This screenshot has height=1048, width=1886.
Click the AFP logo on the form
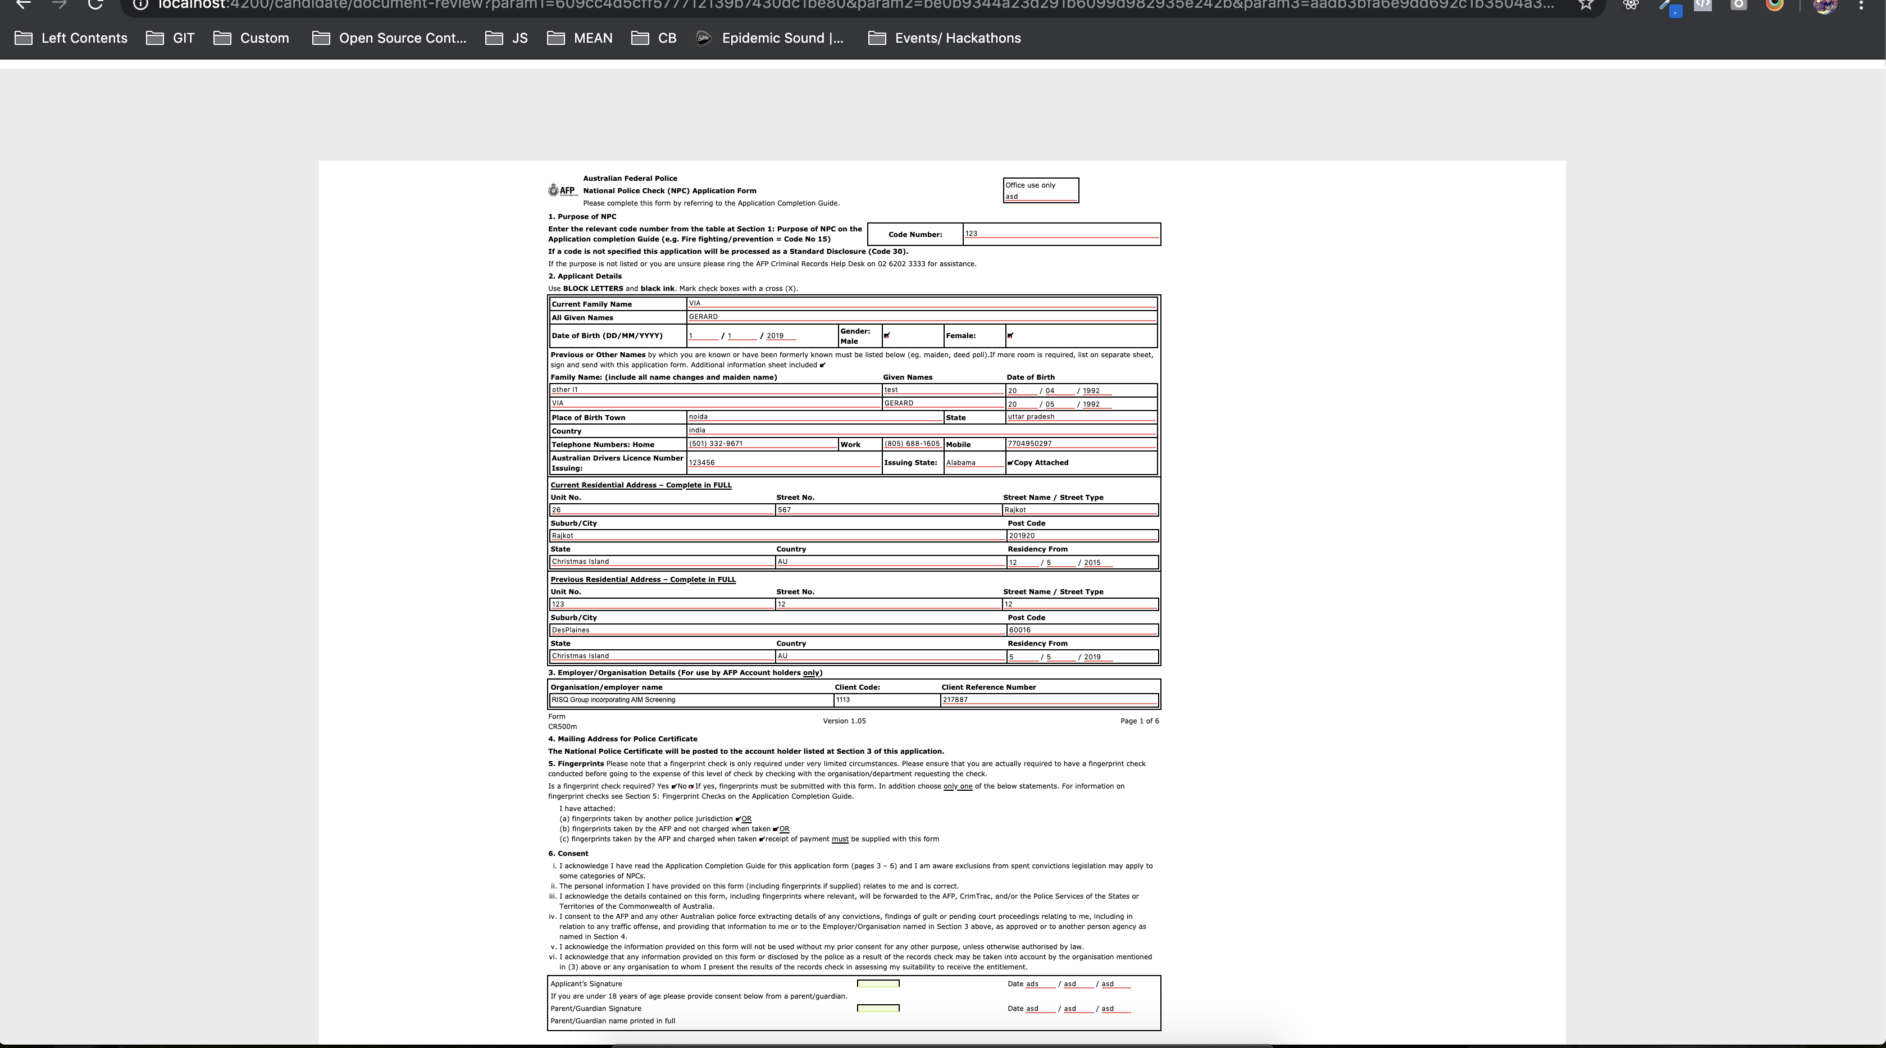[x=562, y=190]
